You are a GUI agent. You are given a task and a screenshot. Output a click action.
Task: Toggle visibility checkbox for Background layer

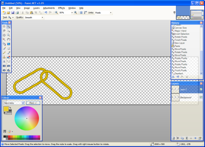tap(201, 97)
